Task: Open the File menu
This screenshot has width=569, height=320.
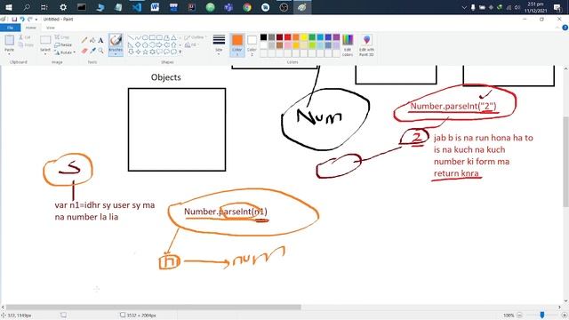Action: tap(10, 28)
